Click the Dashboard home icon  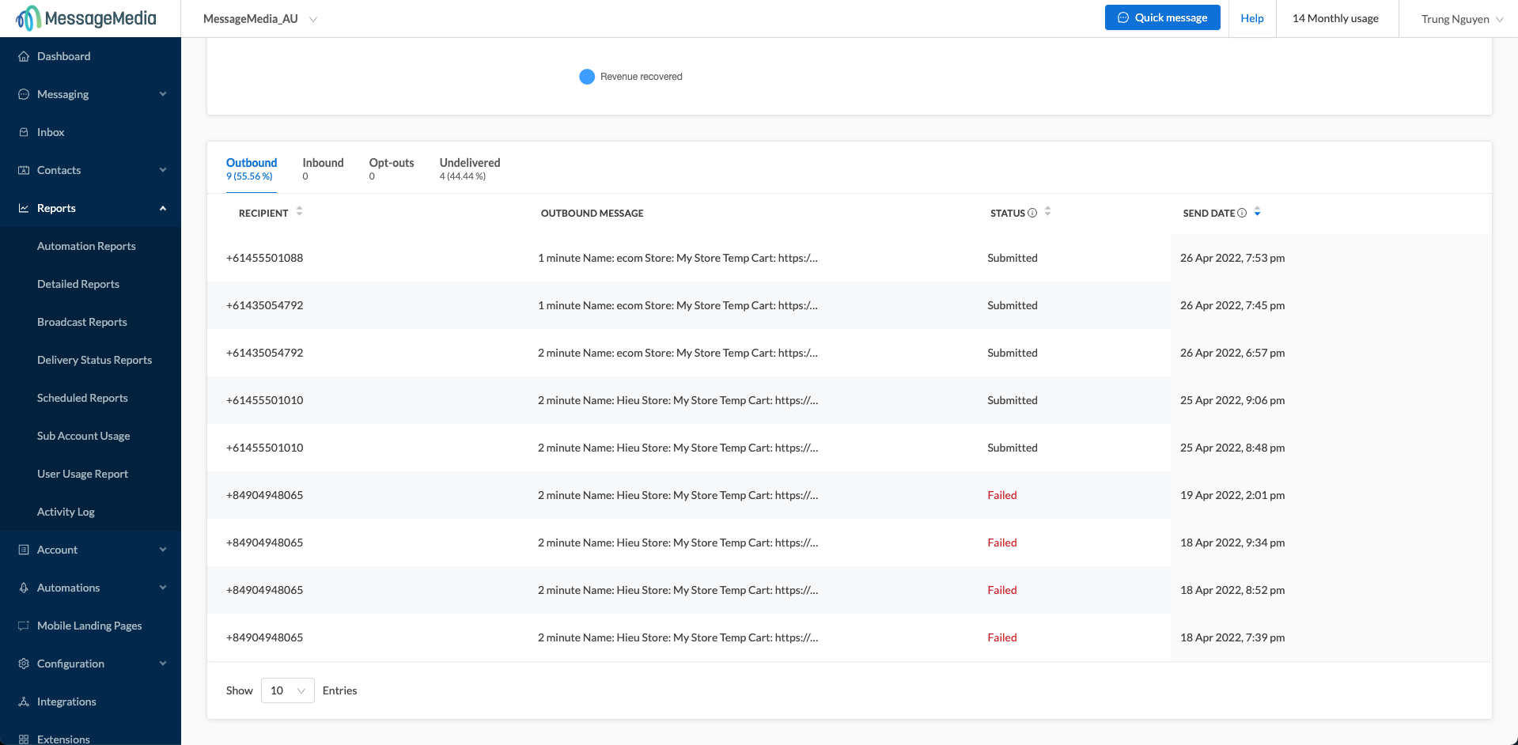(24, 56)
